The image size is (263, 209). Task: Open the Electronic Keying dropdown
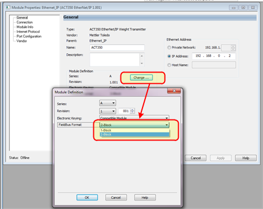(134, 118)
